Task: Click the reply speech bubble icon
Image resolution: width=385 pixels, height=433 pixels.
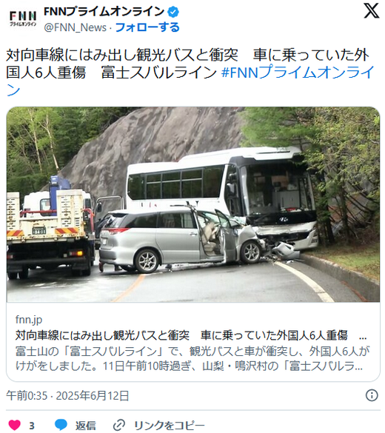Action: pyautogui.click(x=61, y=425)
